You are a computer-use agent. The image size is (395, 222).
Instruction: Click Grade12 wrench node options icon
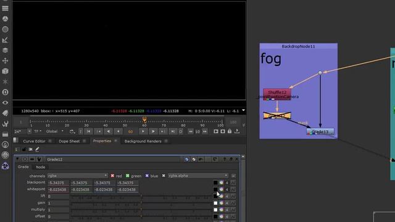(39, 159)
